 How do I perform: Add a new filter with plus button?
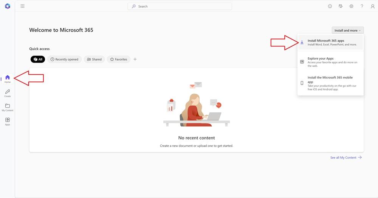[x=135, y=59]
